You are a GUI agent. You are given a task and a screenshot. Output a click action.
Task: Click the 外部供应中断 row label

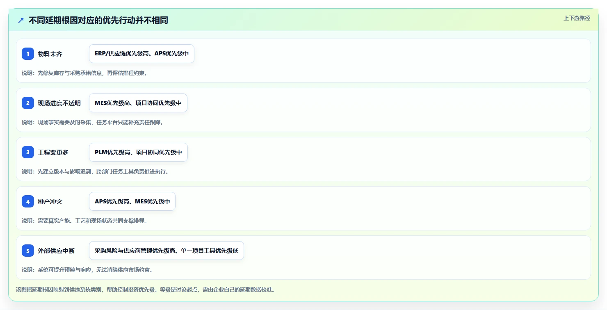(56, 251)
